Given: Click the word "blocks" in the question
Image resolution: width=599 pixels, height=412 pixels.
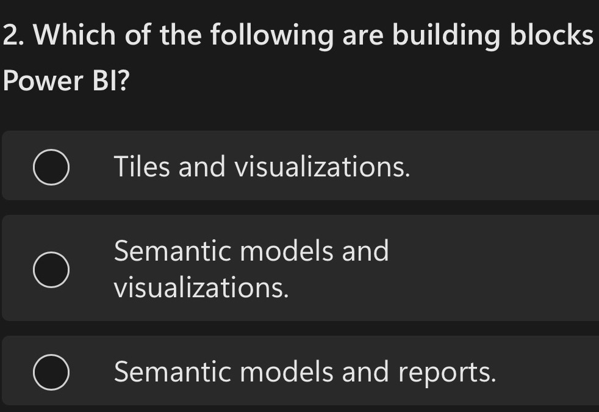Looking at the screenshot, I should 552,36.
